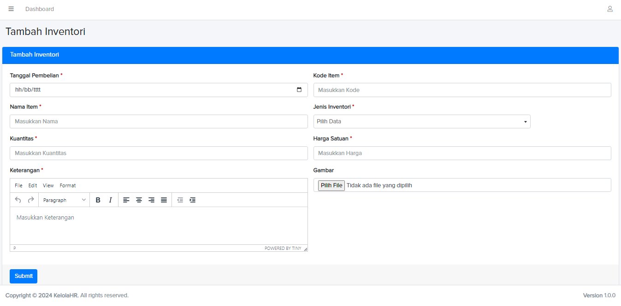Open the hamburger sidebar menu
The image size is (621, 306).
pyautogui.click(x=11, y=9)
